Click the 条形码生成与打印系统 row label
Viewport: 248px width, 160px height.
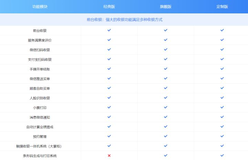coord(40,156)
